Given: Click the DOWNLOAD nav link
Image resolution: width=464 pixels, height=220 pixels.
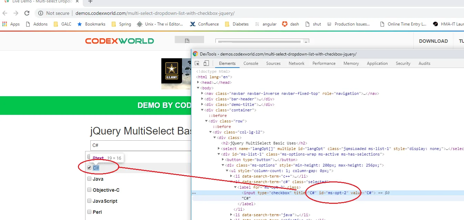Looking at the screenshot, I should click(433, 41).
